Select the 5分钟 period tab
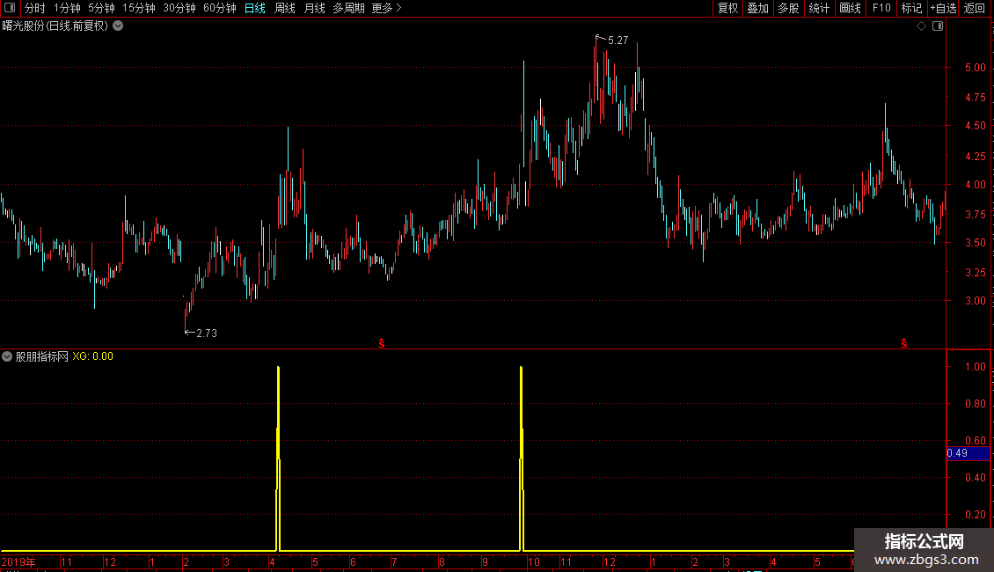The image size is (994, 572). [101, 8]
